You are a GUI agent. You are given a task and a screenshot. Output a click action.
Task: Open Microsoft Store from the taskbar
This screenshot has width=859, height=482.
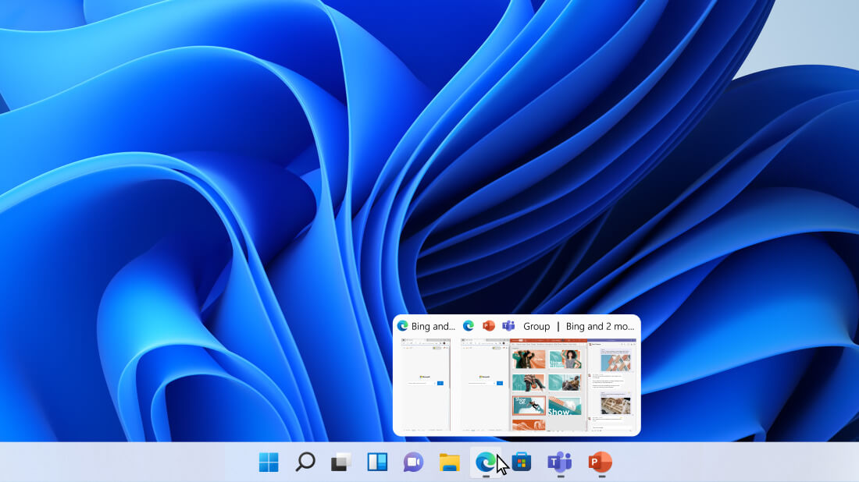(x=522, y=463)
